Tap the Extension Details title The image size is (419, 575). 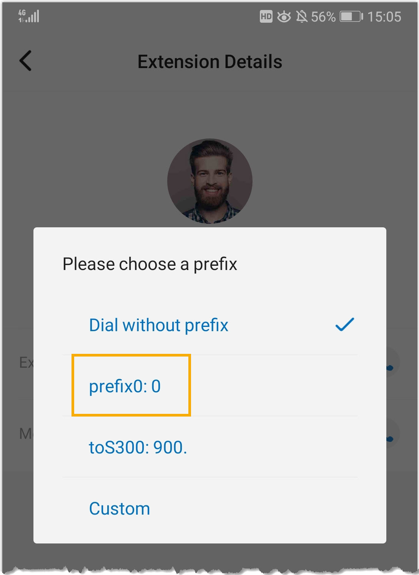tap(210, 62)
